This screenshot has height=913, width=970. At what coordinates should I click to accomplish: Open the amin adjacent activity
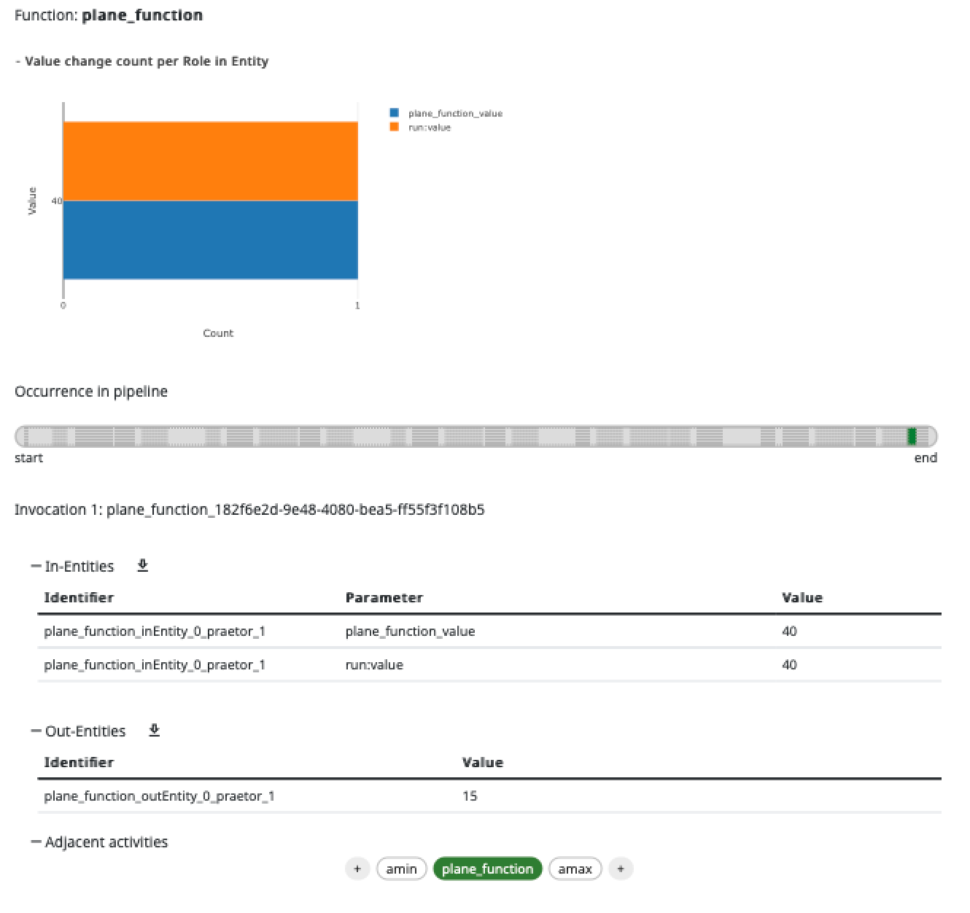pos(401,869)
